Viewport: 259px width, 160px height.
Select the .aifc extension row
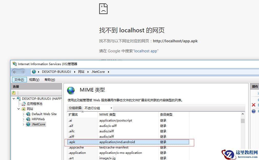128,131
